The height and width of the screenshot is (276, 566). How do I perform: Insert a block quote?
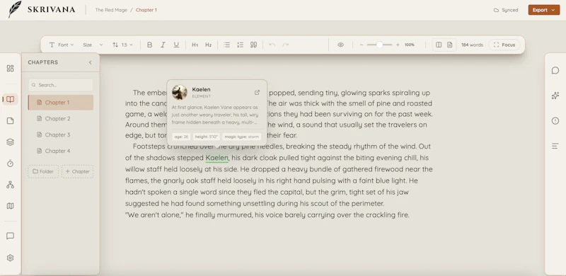(253, 45)
